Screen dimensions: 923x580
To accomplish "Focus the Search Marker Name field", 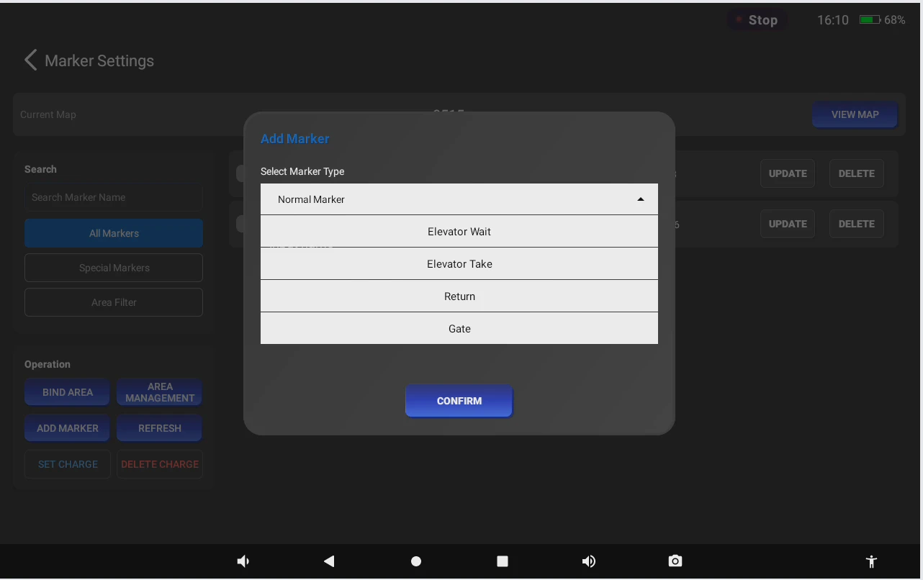I will click(x=114, y=197).
